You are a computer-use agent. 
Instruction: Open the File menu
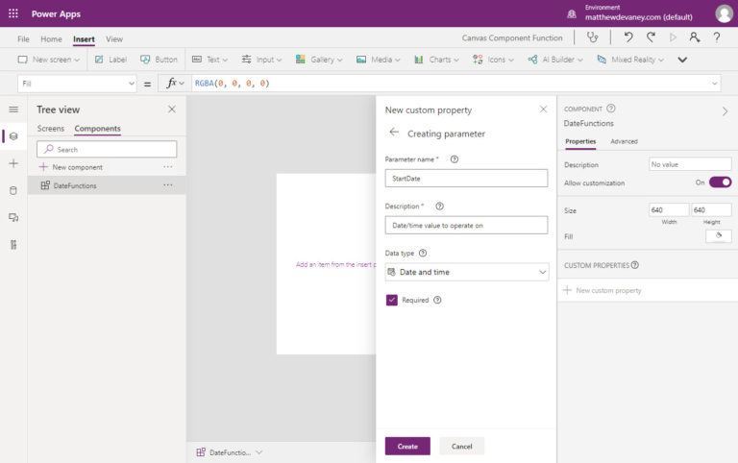tap(23, 39)
